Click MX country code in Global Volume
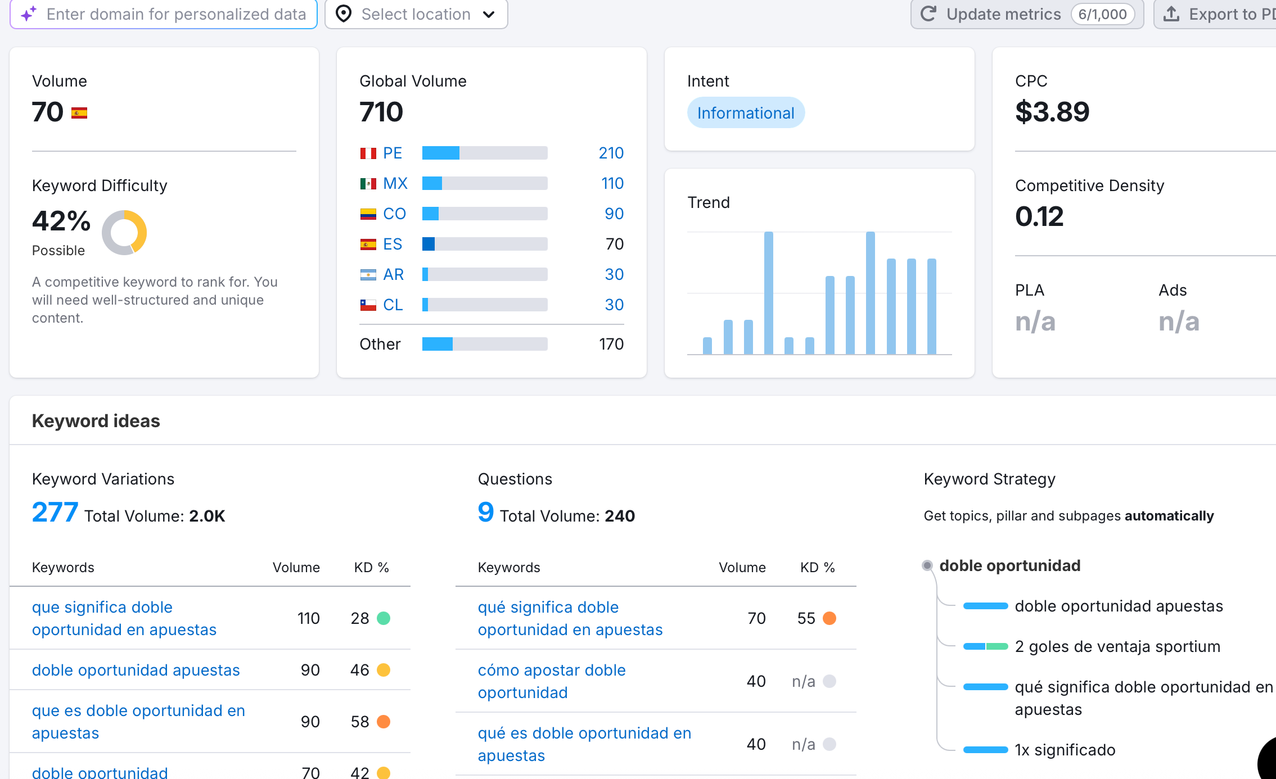 tap(395, 183)
